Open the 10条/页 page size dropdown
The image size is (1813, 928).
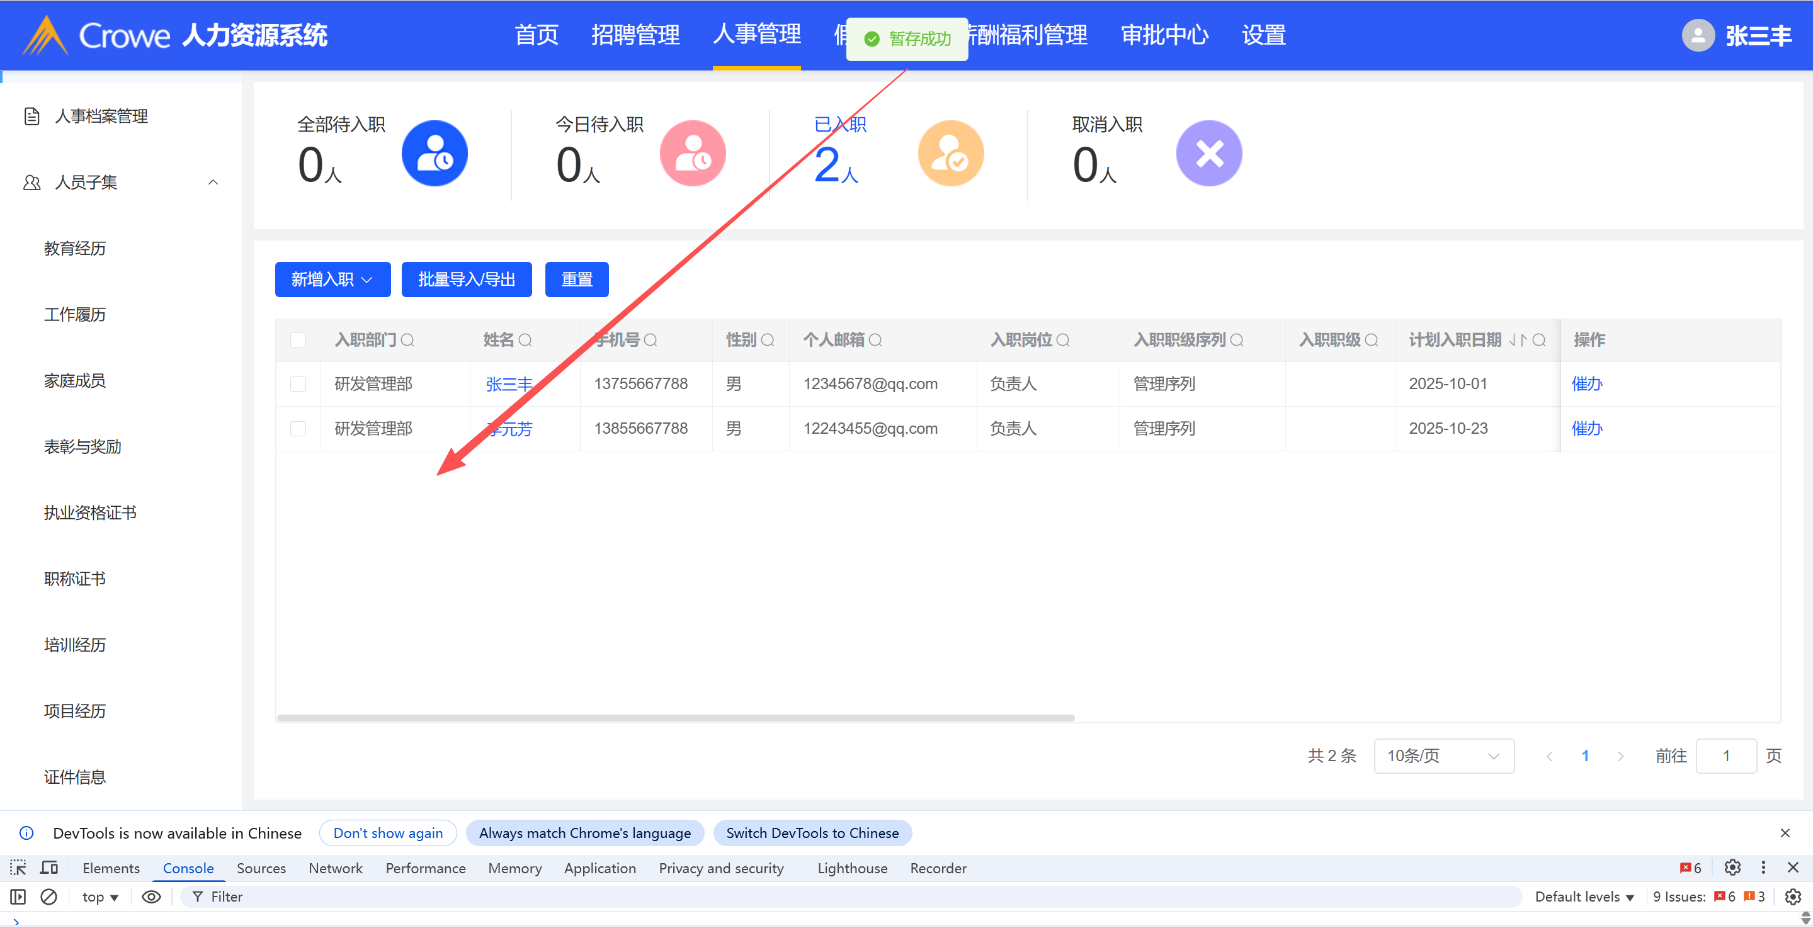click(1443, 755)
